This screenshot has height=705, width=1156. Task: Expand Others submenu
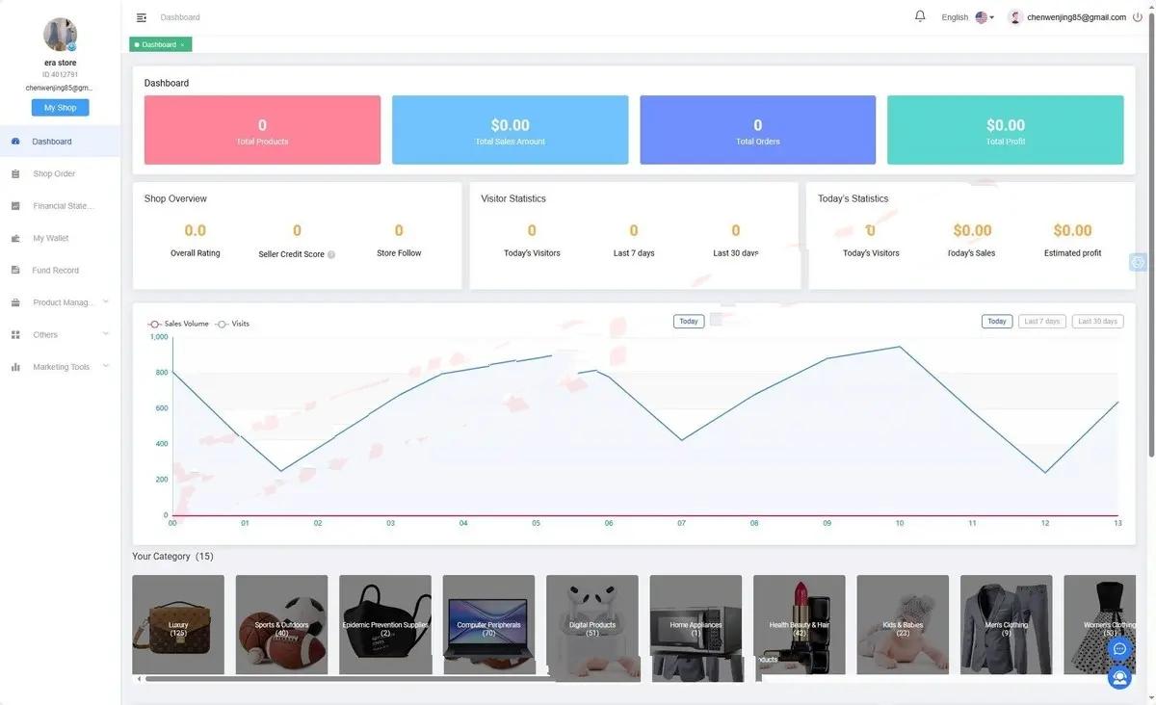coord(106,334)
